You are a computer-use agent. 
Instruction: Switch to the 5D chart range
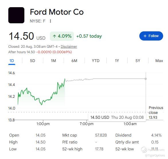32,61
